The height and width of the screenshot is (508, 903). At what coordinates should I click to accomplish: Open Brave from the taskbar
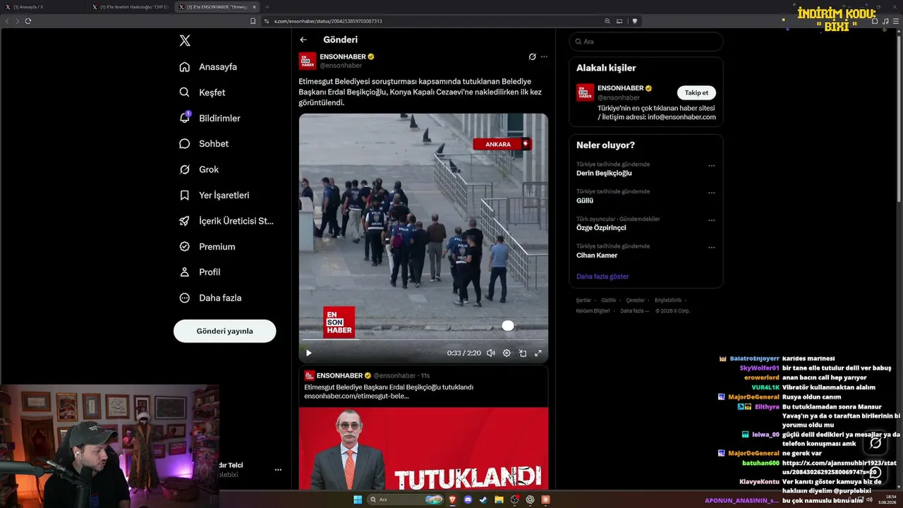[x=452, y=500]
